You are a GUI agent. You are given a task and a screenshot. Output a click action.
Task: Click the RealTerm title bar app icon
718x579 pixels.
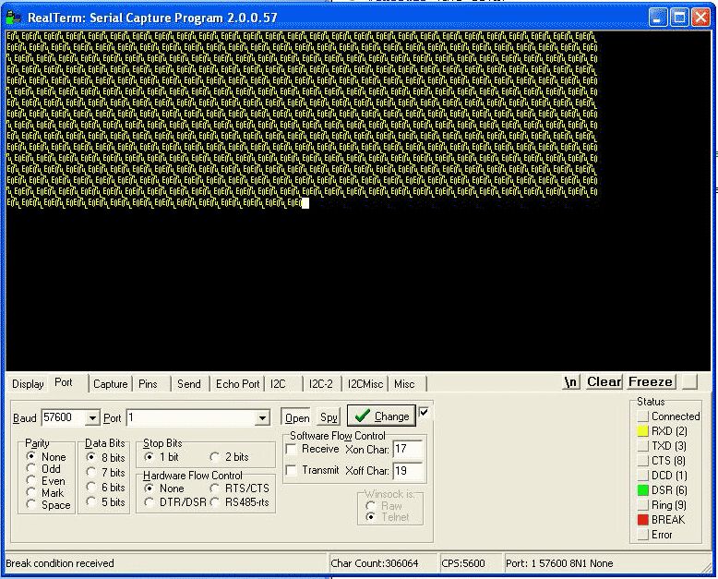[14, 18]
